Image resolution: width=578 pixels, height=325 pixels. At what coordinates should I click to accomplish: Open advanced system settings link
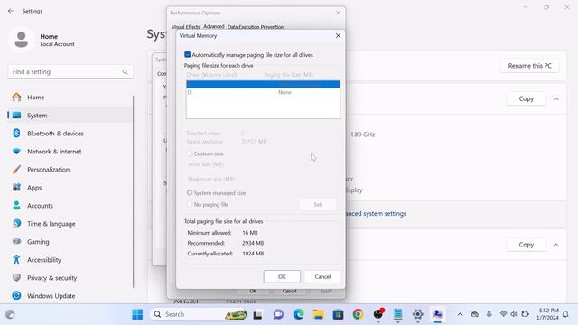[376, 214]
